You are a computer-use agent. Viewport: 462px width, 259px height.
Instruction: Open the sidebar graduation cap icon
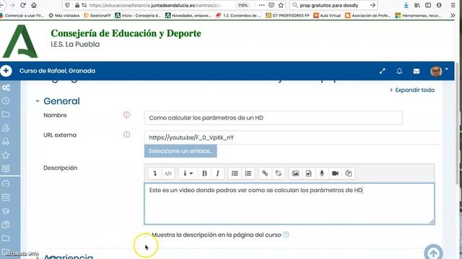point(6,211)
